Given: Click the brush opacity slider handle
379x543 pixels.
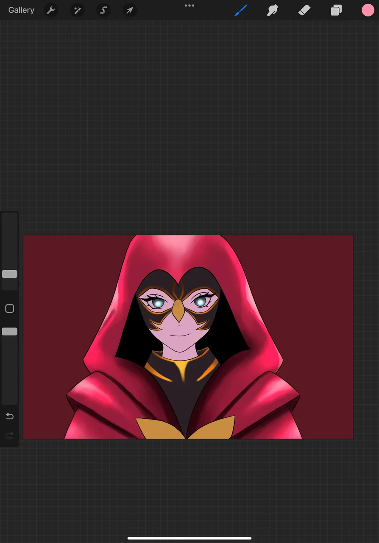Looking at the screenshot, I should click(9, 331).
